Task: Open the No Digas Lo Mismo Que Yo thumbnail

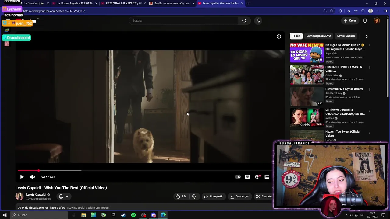Action: (x=307, y=53)
